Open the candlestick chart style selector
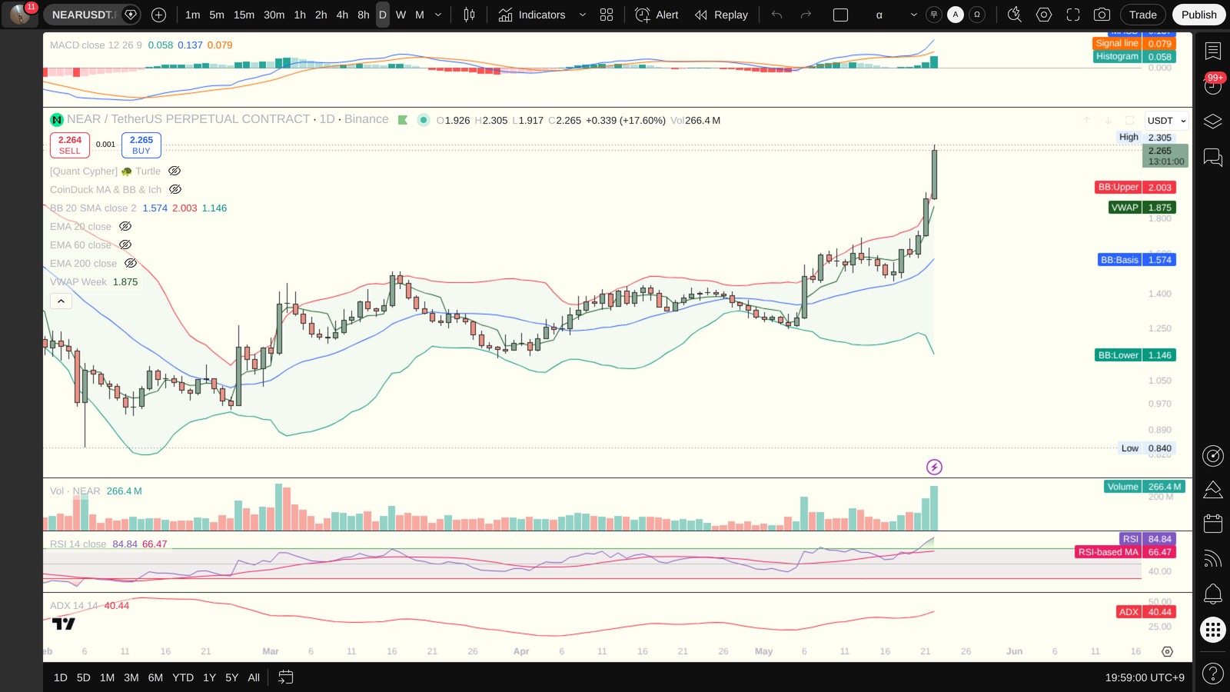The height and width of the screenshot is (692, 1230). pos(469,15)
